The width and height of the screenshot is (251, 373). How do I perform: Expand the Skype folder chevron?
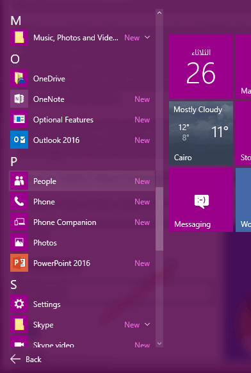point(147,324)
